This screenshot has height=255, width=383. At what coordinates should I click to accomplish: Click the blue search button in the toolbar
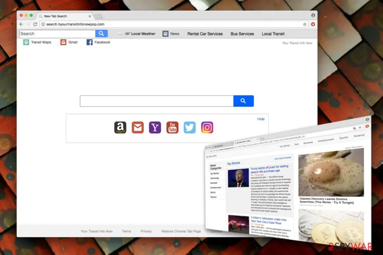click(x=101, y=34)
